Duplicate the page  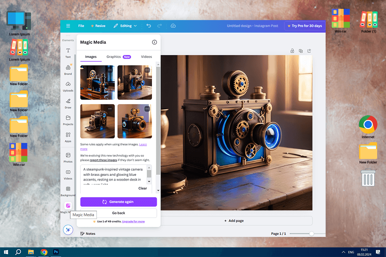pos(301,51)
